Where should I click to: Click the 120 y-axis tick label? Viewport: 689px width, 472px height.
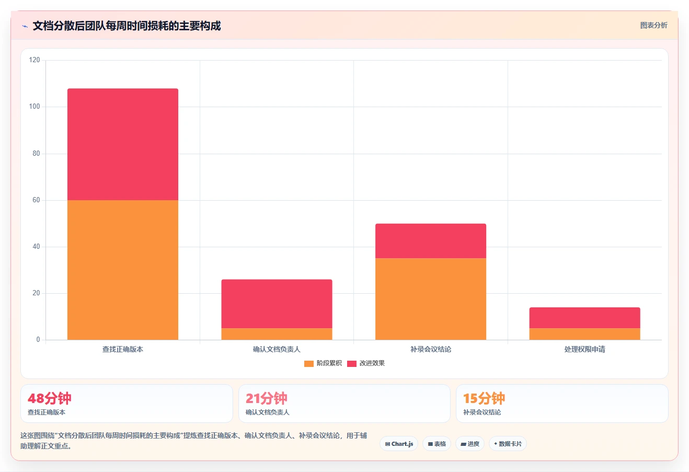[x=35, y=60]
